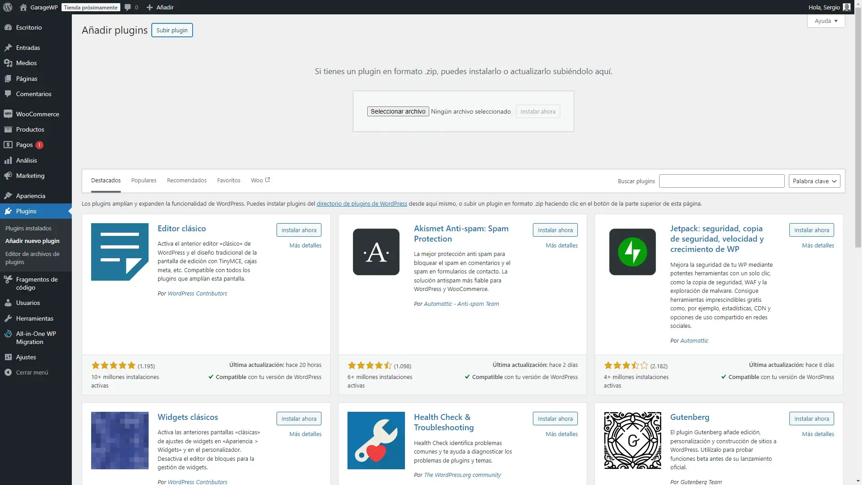Click Entradas pin icon

[x=8, y=48]
